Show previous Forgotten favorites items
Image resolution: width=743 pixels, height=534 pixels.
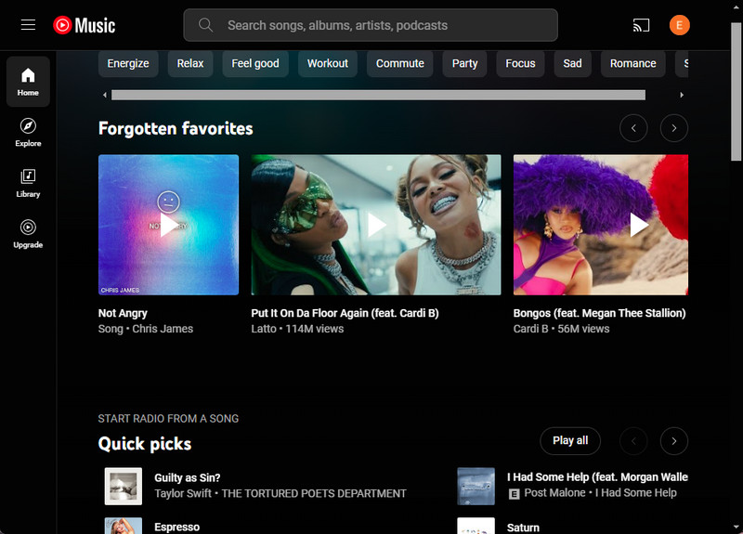pos(633,128)
